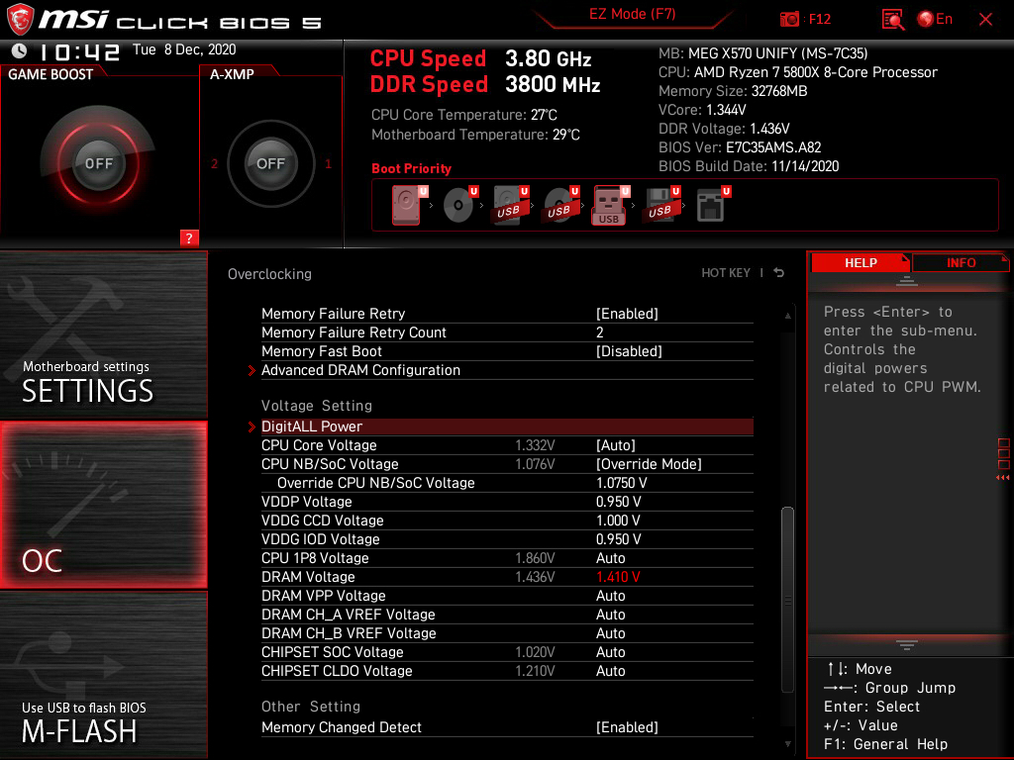Select the USB hard disk boot icon
Image resolution: width=1014 pixels, height=760 pixels.
pos(510,205)
